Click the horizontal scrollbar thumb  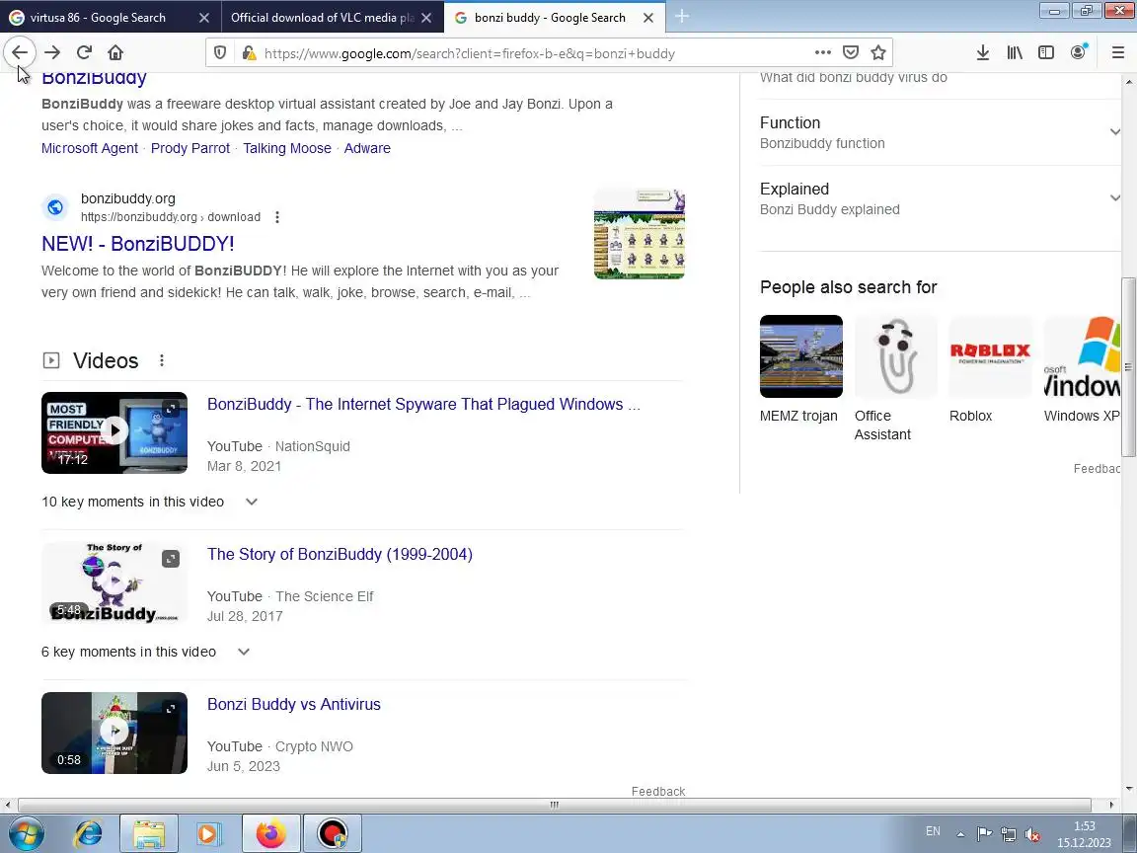[554, 806]
